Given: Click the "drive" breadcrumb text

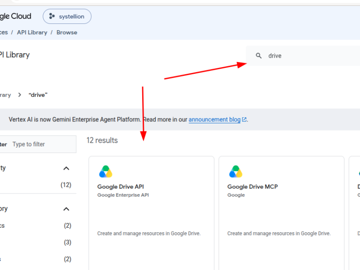Looking at the screenshot, I should (x=38, y=95).
